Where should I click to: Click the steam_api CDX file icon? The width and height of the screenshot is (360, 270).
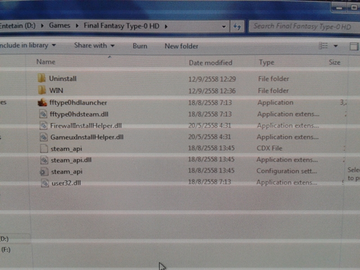point(44,148)
